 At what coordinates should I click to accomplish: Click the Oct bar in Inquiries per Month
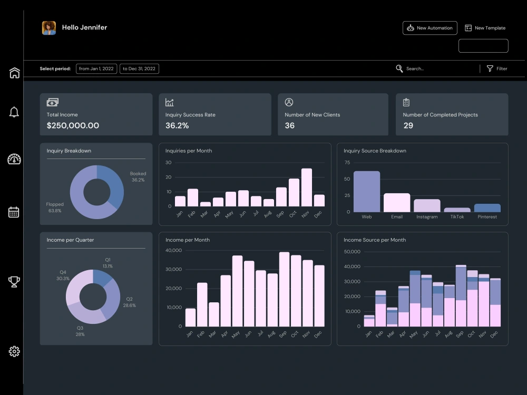click(x=294, y=192)
